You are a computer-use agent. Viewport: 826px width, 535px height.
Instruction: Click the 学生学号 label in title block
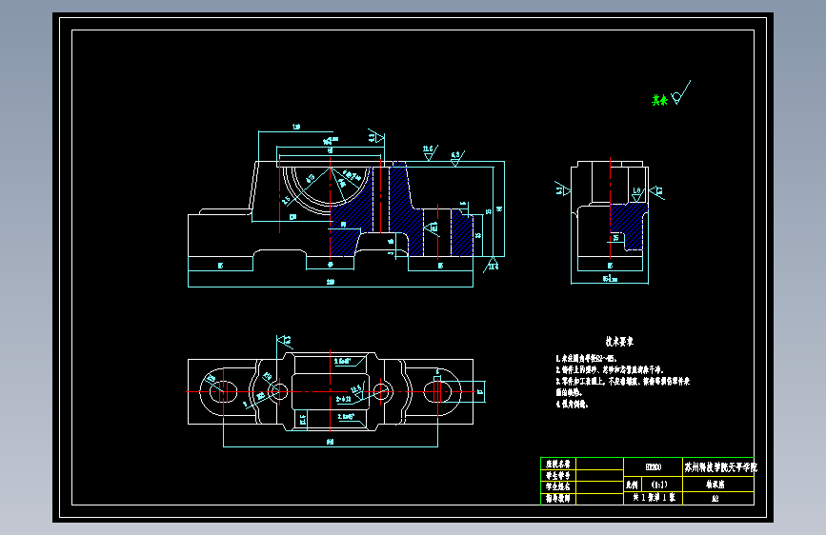pos(558,475)
